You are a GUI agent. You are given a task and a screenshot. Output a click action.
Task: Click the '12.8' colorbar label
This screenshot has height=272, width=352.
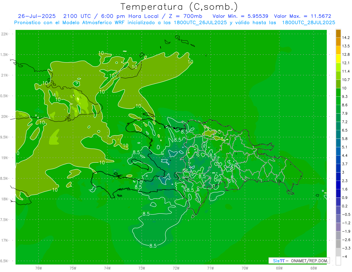click(x=346, y=55)
